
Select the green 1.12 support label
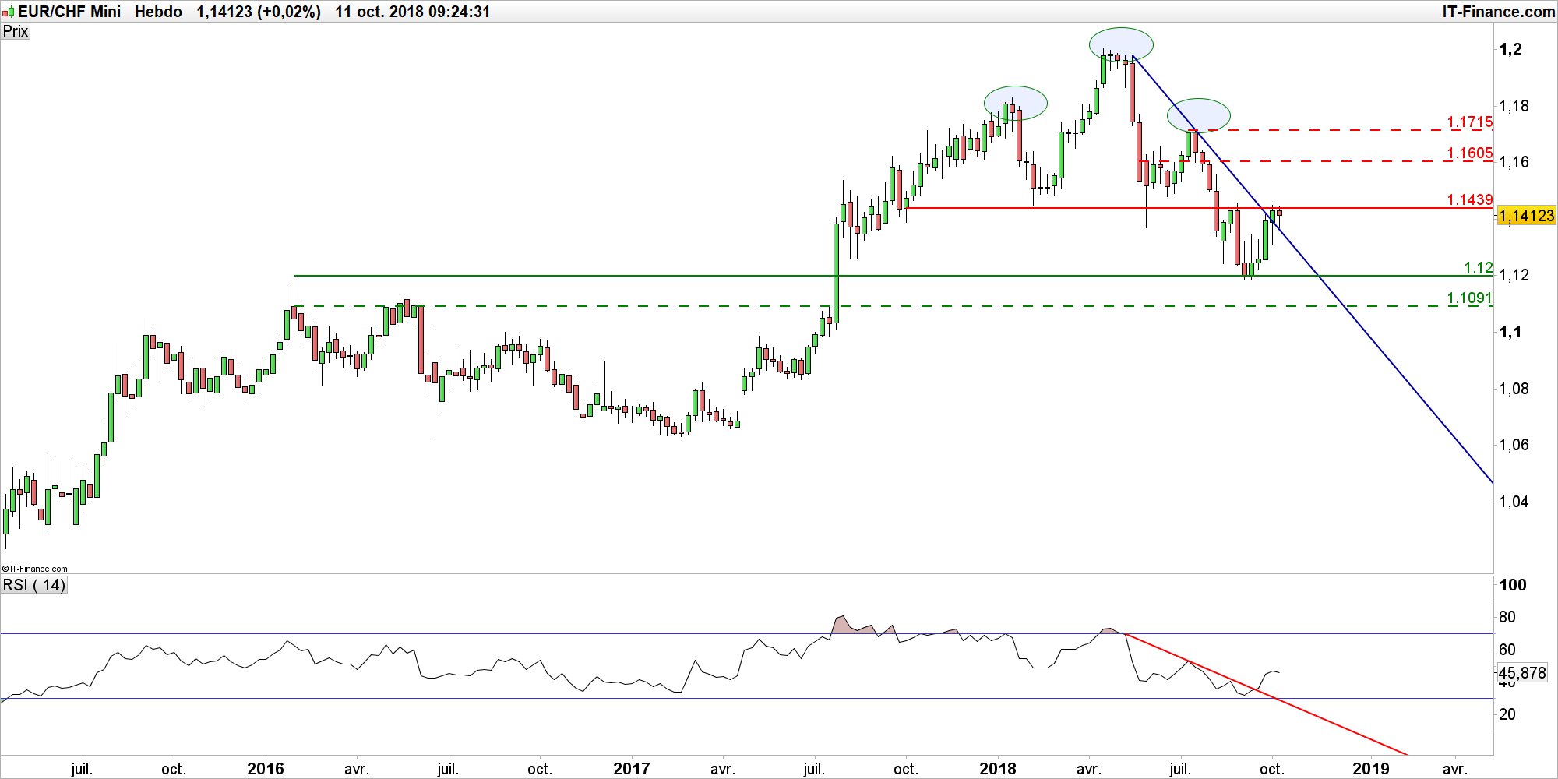(x=1479, y=268)
